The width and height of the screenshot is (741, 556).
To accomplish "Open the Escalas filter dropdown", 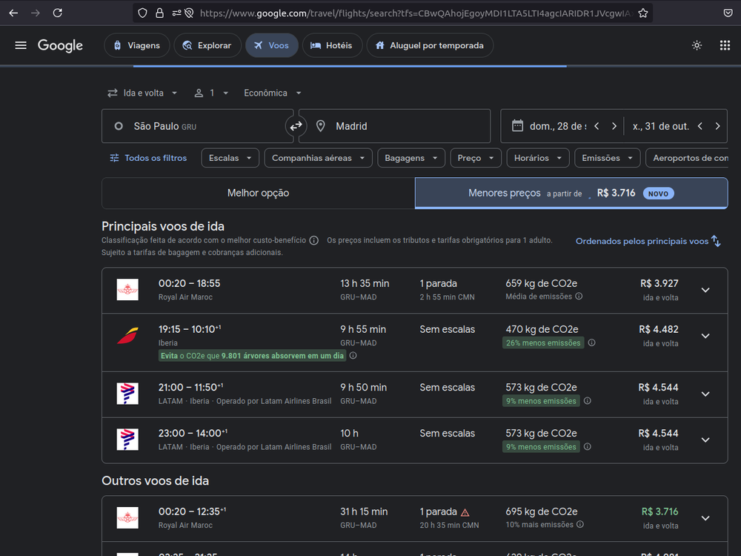I will pos(230,158).
